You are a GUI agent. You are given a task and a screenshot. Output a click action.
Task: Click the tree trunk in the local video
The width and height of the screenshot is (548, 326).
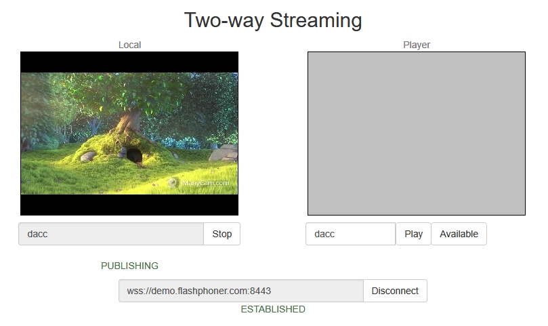click(129, 119)
